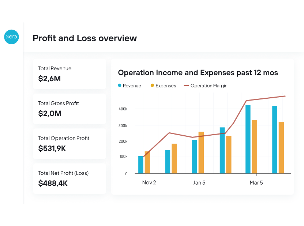Click the chart title Operation Income and Expenses

coord(198,73)
